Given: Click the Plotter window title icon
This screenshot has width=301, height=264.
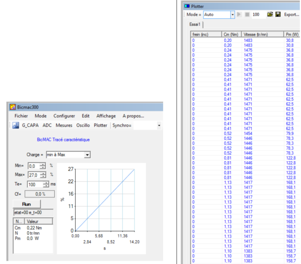Looking at the screenshot, I should click(187, 6).
